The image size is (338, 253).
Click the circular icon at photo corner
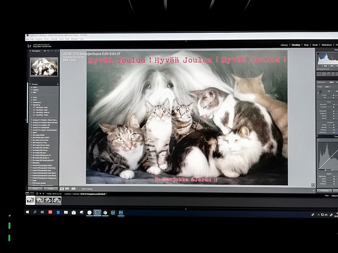pyautogui.click(x=313, y=185)
